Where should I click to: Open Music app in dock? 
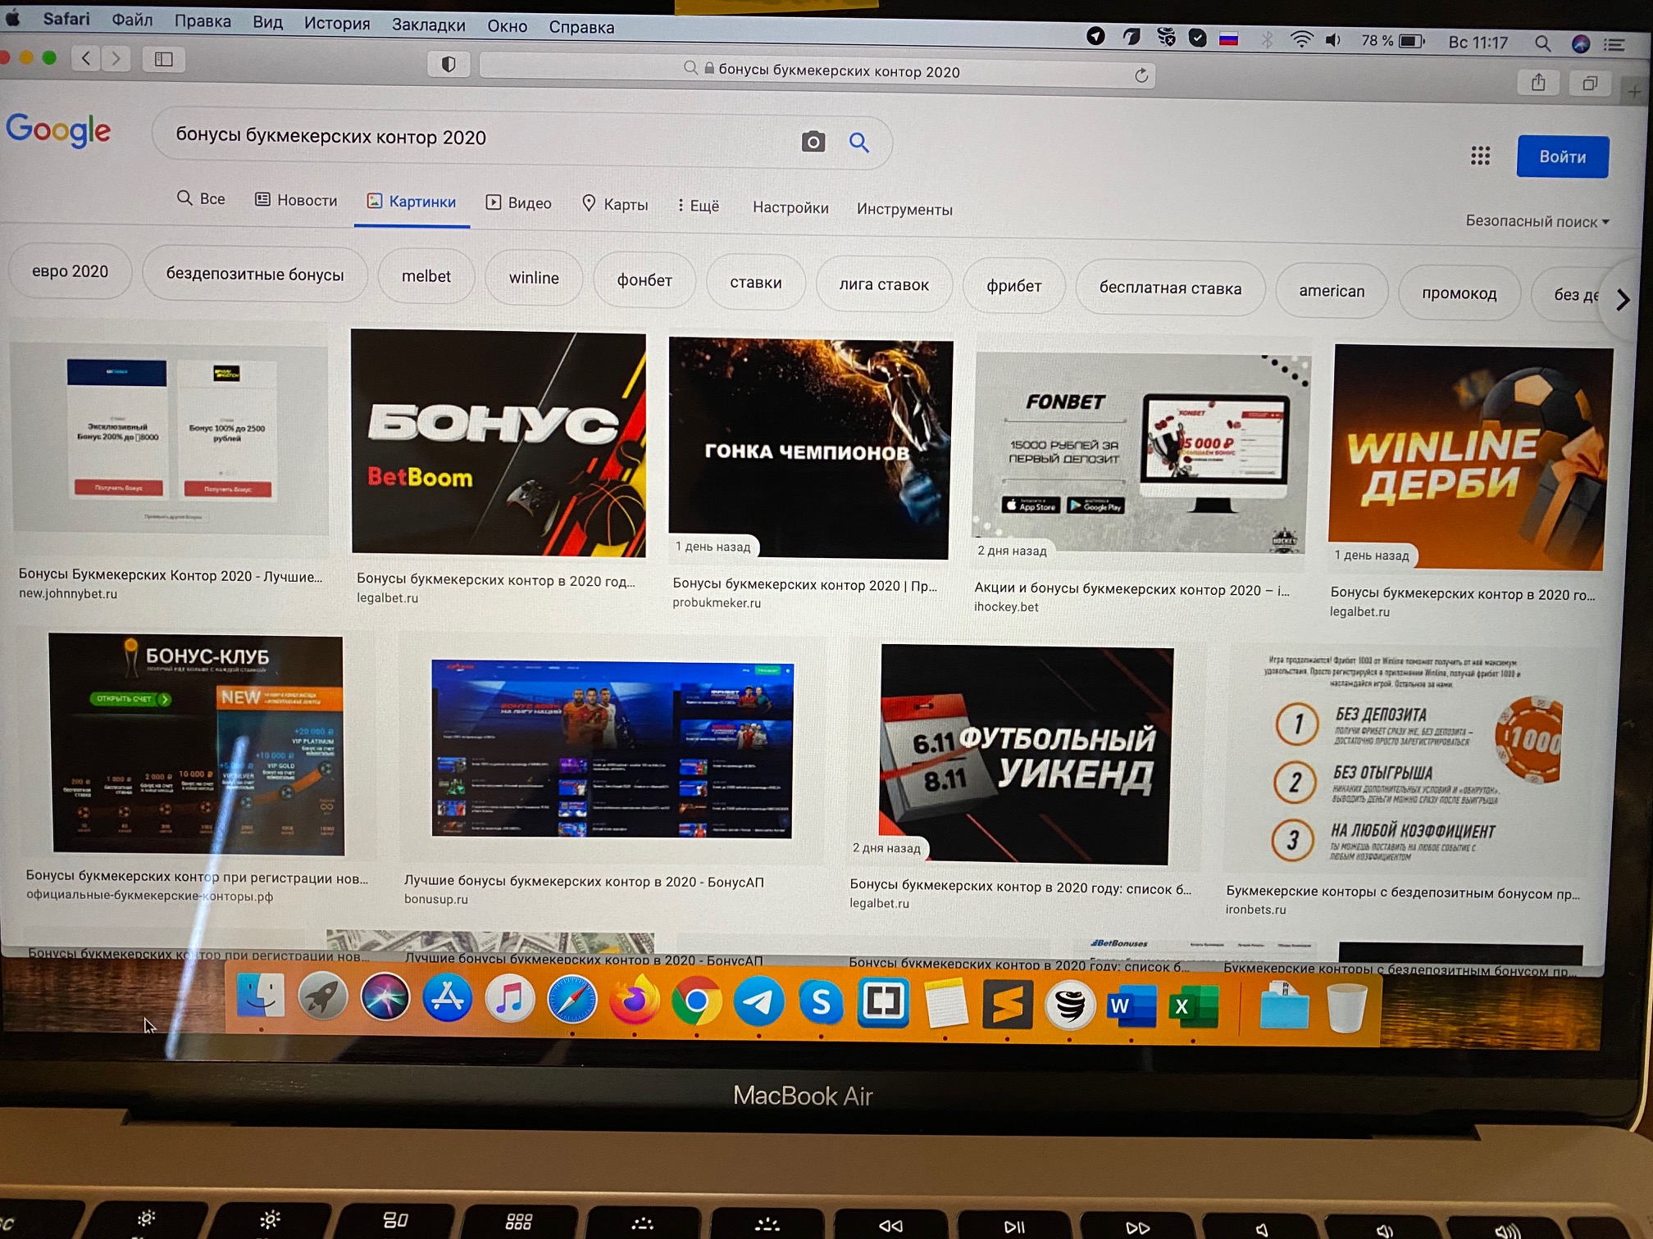point(509,999)
